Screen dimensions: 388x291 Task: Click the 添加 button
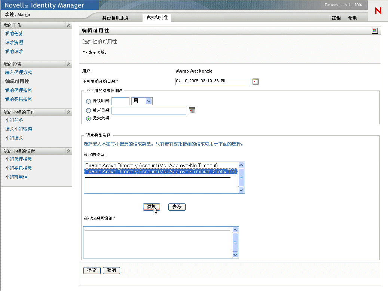pos(152,207)
